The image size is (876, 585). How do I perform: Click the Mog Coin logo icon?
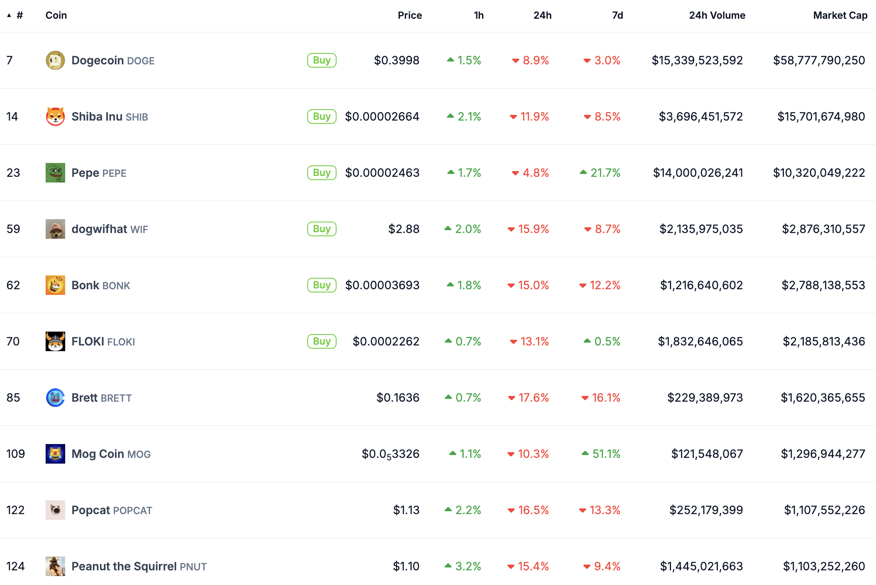click(55, 454)
